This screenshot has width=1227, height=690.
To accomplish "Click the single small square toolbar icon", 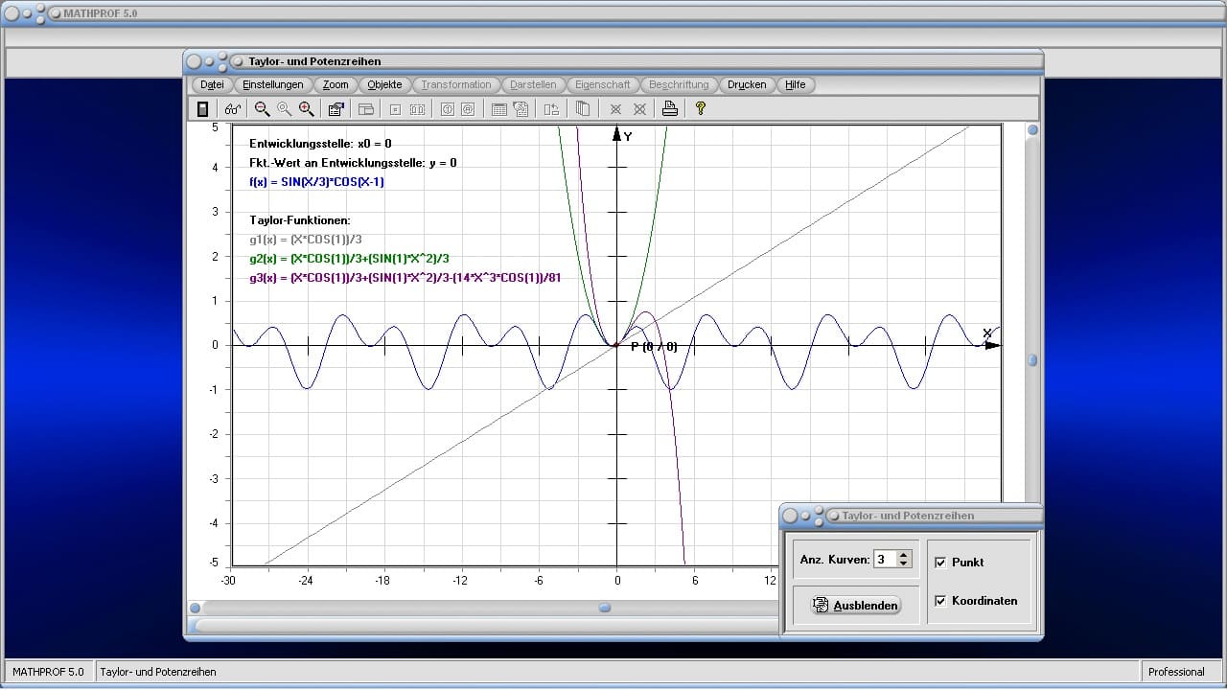I will pos(395,109).
